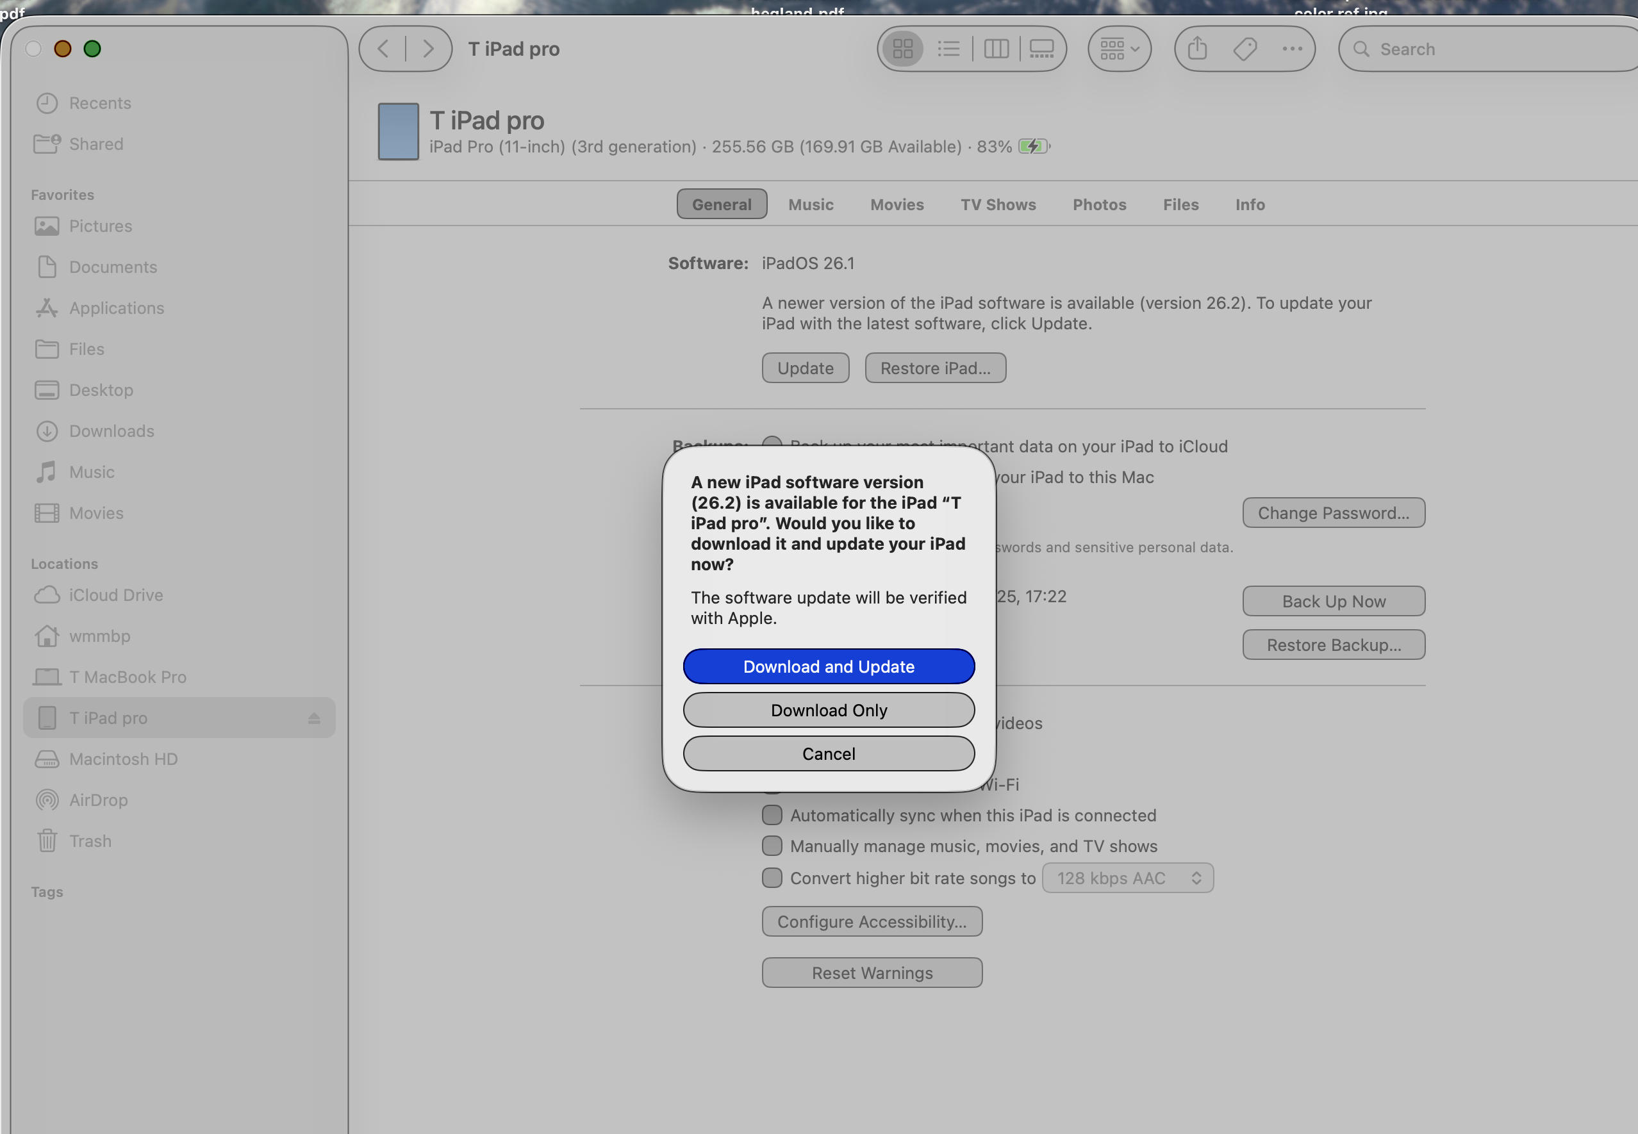Choose Download Only in the dialog
Screen dimensions: 1638x1134
[829, 711]
